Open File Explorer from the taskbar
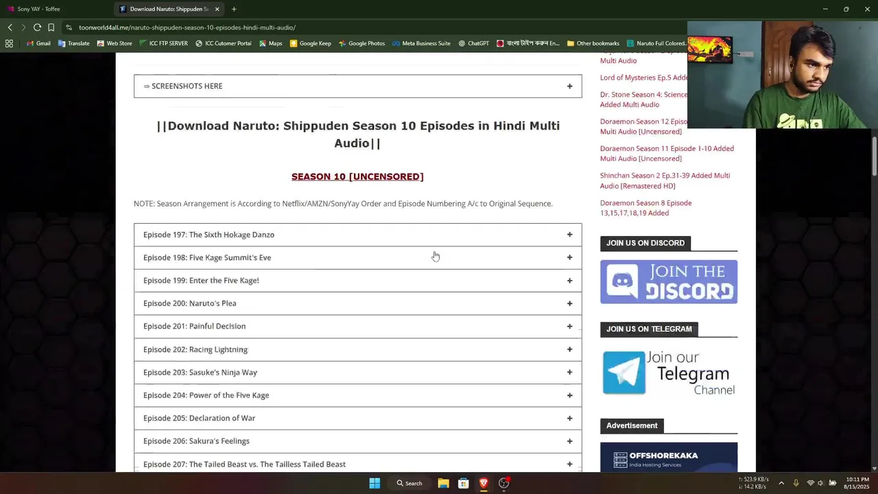Image resolution: width=878 pixels, height=494 pixels. (x=443, y=483)
